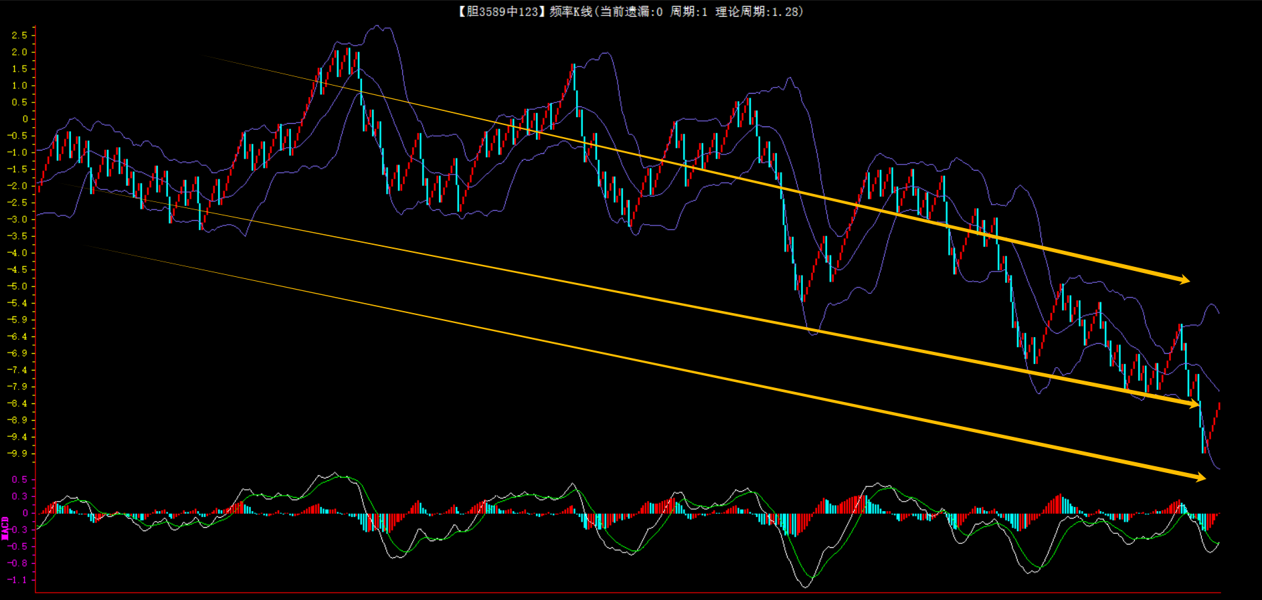Click the highest peak of upper purple band
The image size is (1262, 600).
pyautogui.click(x=378, y=27)
